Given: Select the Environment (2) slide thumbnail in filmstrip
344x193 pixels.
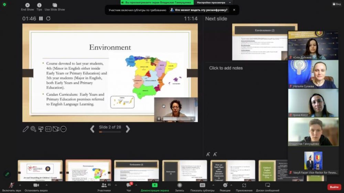Looking at the screenshot, I should click(x=136, y=171).
